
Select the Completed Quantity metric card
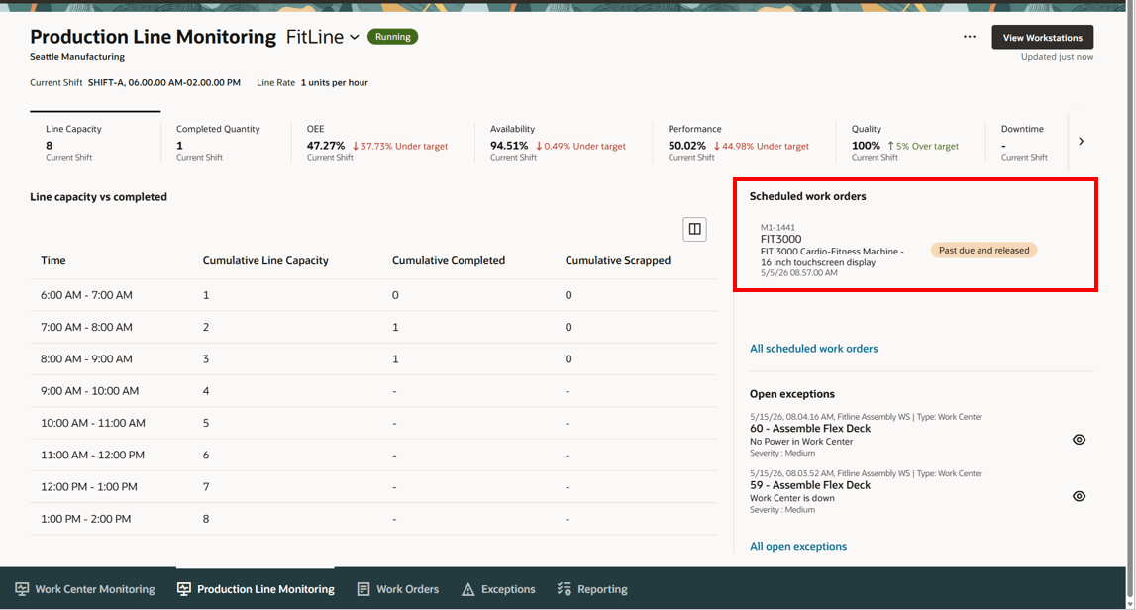[x=225, y=142]
